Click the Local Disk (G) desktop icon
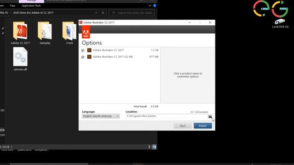The height and width of the screenshot is (165, 294). (x=280, y=23)
